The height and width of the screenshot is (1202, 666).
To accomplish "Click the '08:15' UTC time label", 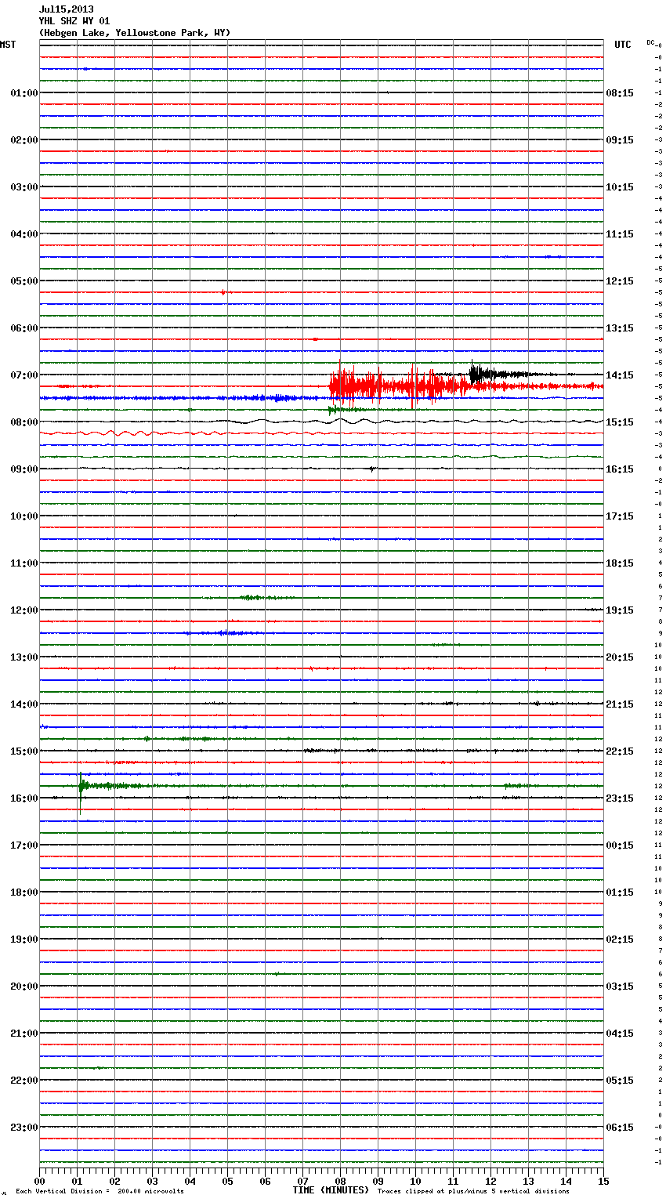I will tap(620, 93).
